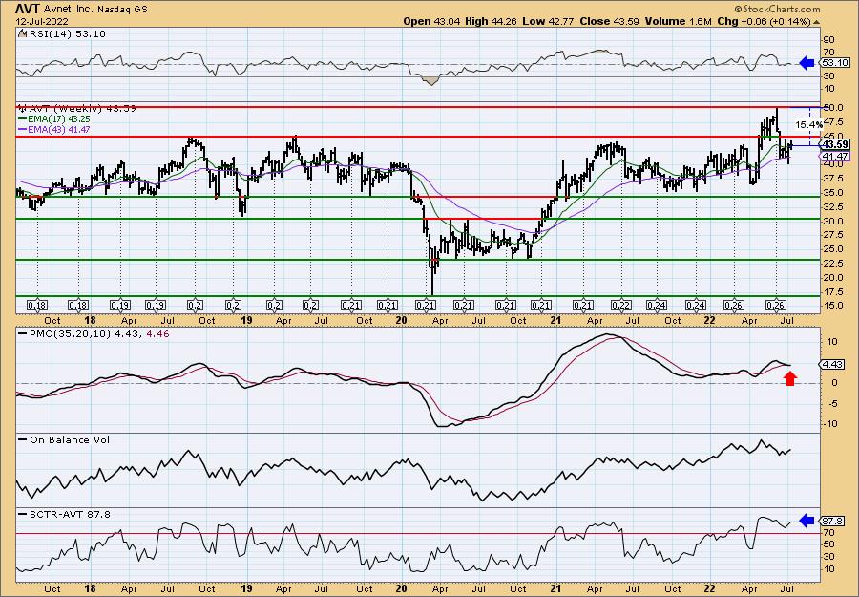Click the black PMO legend line swatch
Viewport: 859px width, 597px height.
pos(23,332)
